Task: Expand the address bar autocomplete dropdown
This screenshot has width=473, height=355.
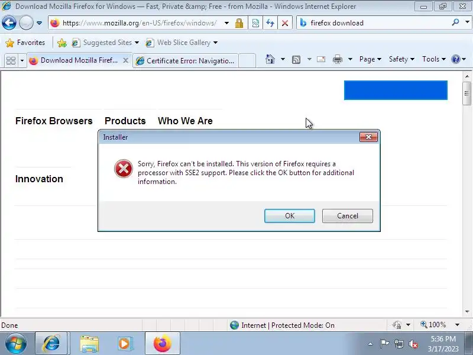Action: (226, 23)
